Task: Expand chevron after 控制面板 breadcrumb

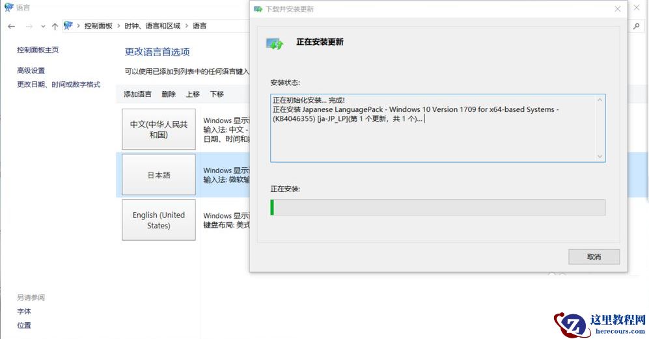Action: pos(118,25)
